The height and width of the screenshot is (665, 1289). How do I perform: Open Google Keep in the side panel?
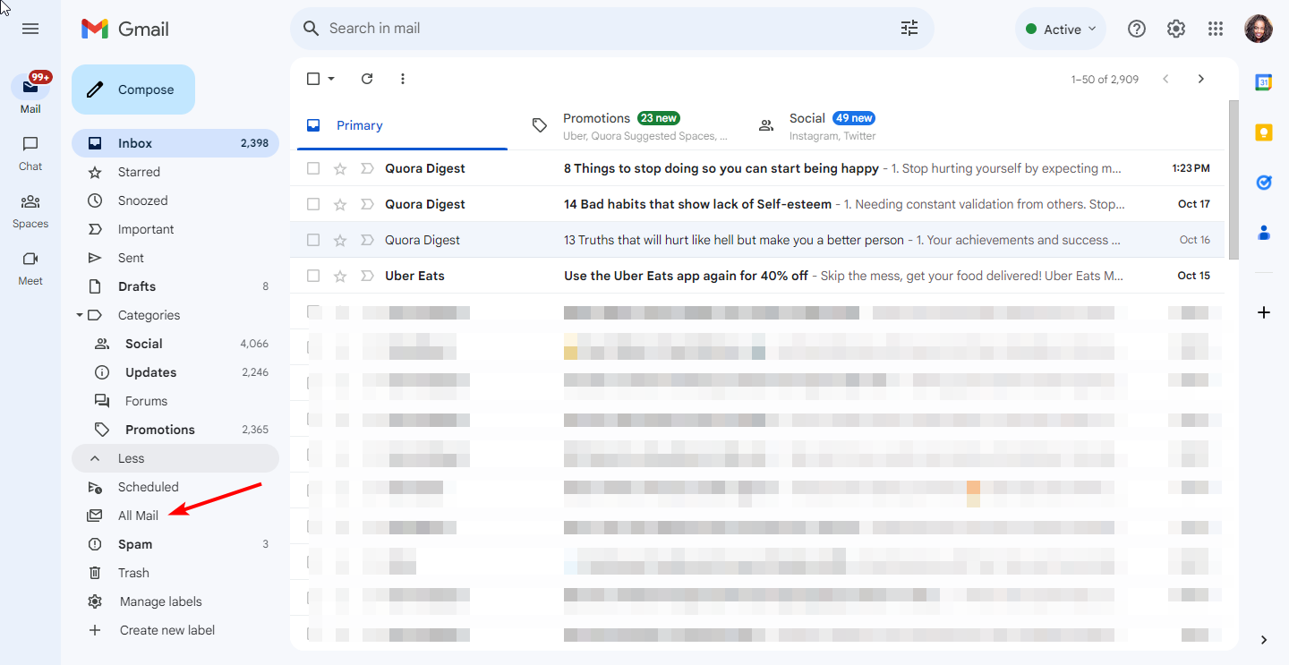tap(1263, 132)
